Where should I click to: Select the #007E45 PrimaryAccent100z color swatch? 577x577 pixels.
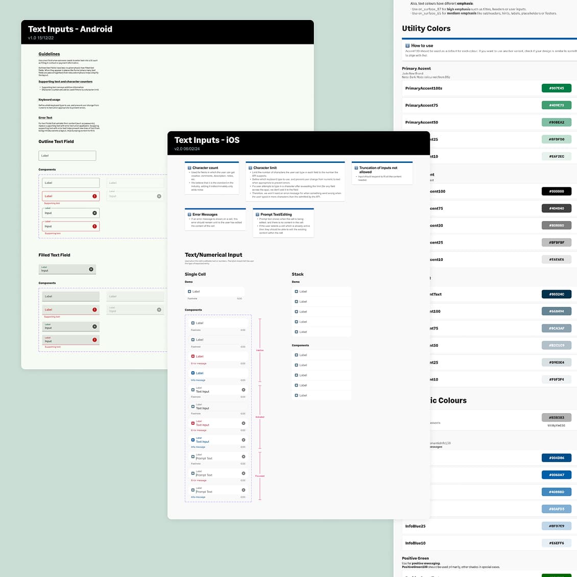pyautogui.click(x=557, y=88)
